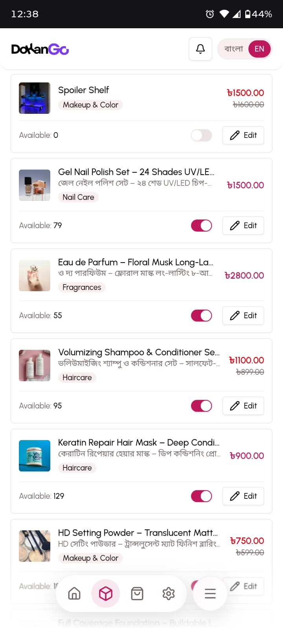Select the EN language option
The height and width of the screenshot is (628, 283).
(x=259, y=49)
